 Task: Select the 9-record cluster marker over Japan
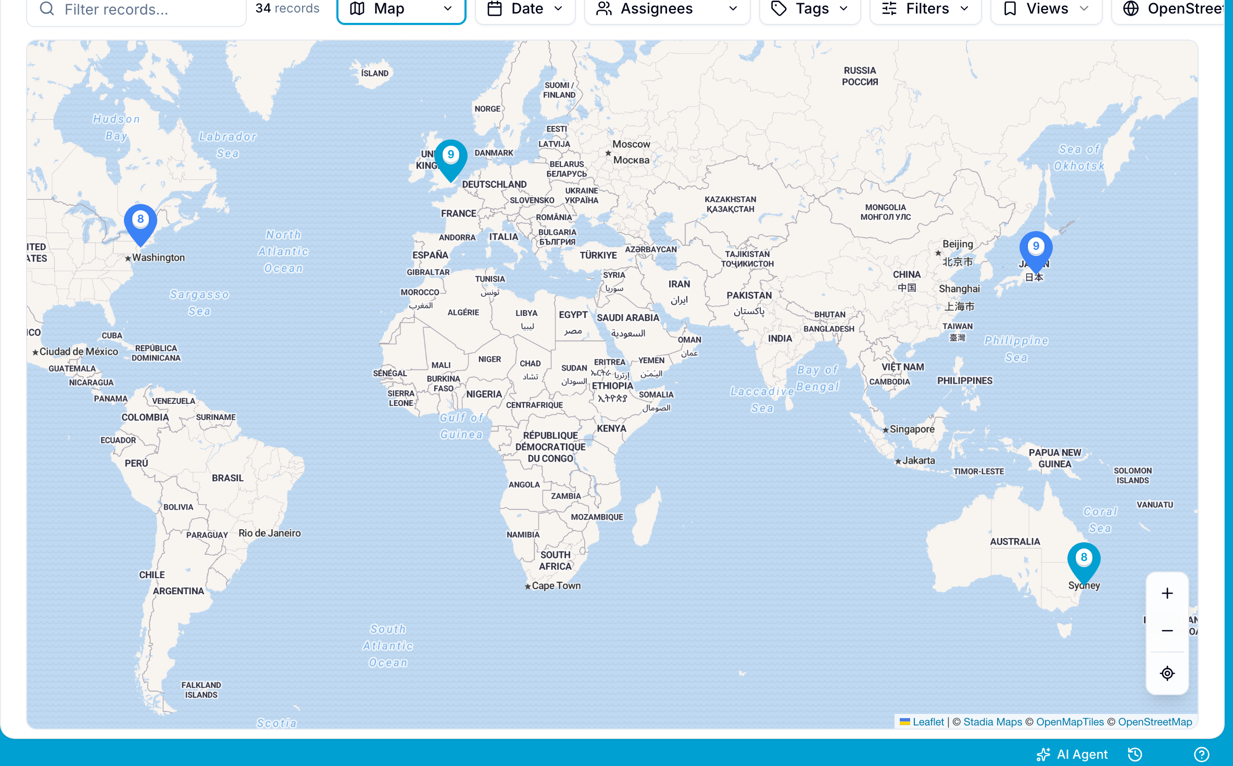(1036, 252)
